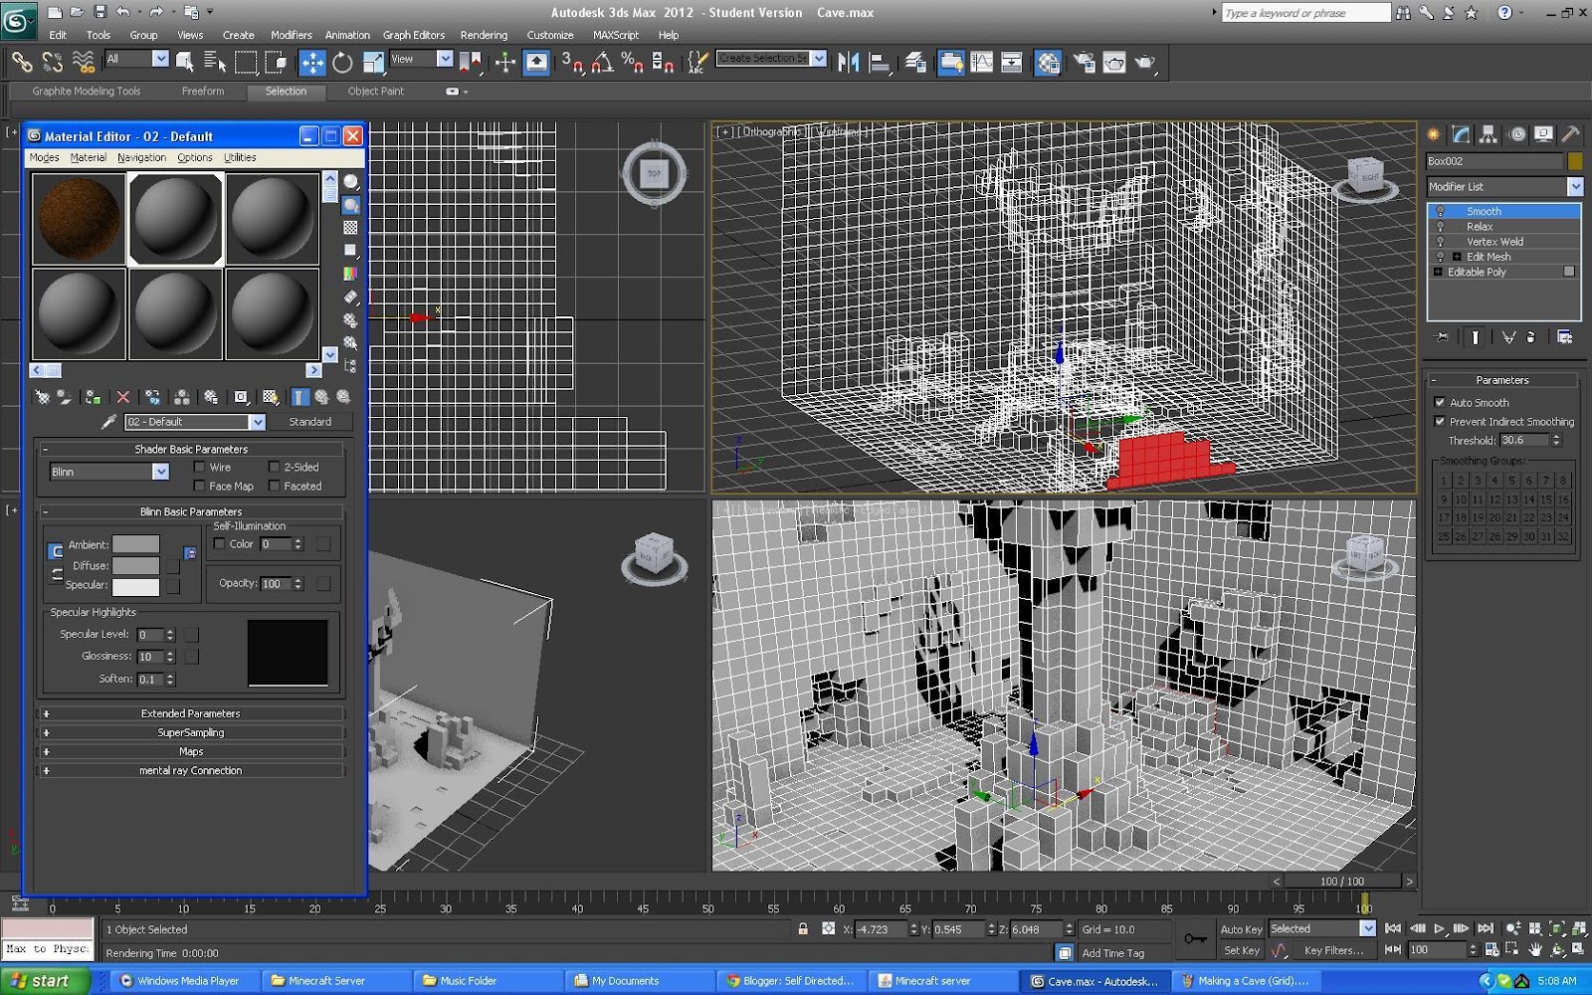Expand the Maps rollout
The image size is (1592, 995).
point(191,751)
